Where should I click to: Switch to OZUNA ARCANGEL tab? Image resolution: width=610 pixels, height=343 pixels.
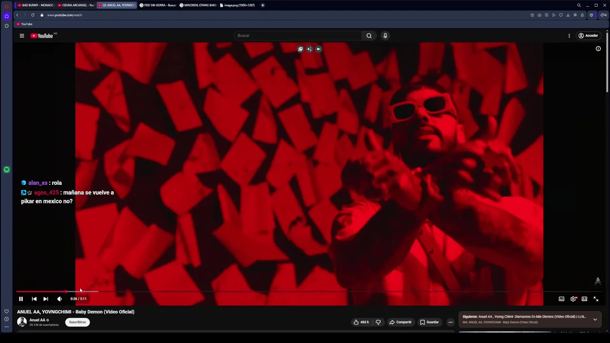click(x=76, y=5)
